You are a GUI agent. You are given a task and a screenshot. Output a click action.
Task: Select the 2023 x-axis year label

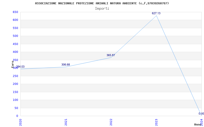click(156, 122)
